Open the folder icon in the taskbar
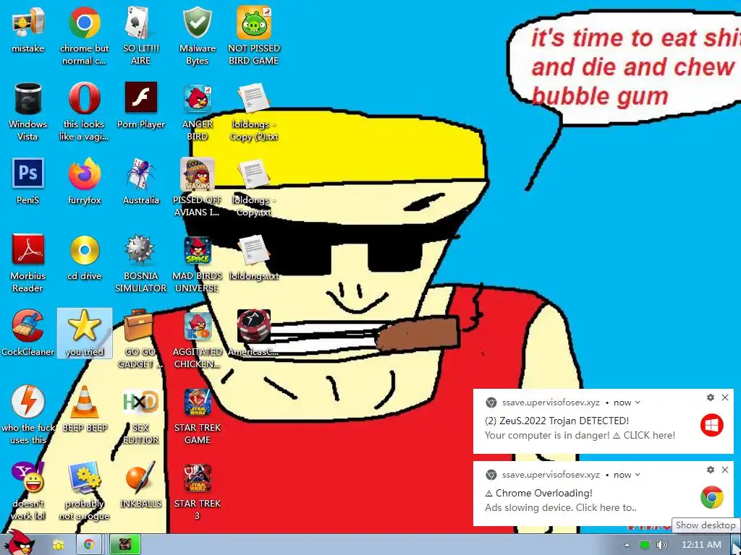This screenshot has width=741, height=555. point(59,545)
